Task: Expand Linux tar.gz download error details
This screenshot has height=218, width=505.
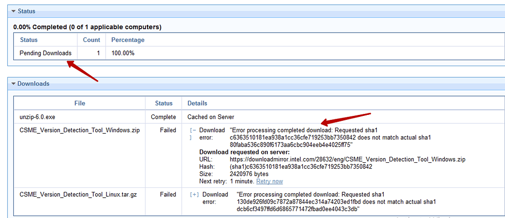Action: 195,194
